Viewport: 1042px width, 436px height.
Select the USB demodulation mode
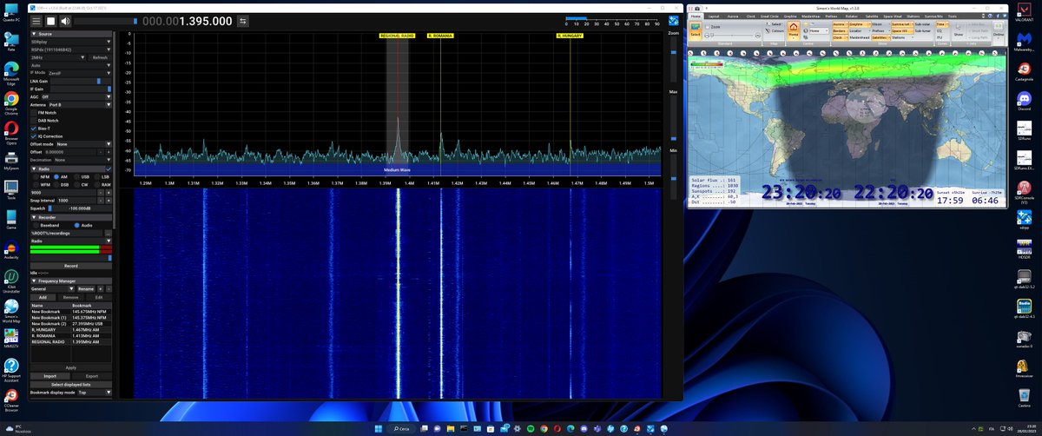coord(76,176)
